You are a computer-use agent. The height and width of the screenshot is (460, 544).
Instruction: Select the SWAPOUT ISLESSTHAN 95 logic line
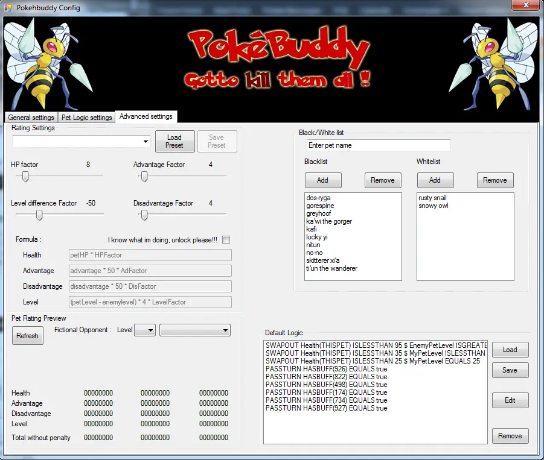click(376, 345)
